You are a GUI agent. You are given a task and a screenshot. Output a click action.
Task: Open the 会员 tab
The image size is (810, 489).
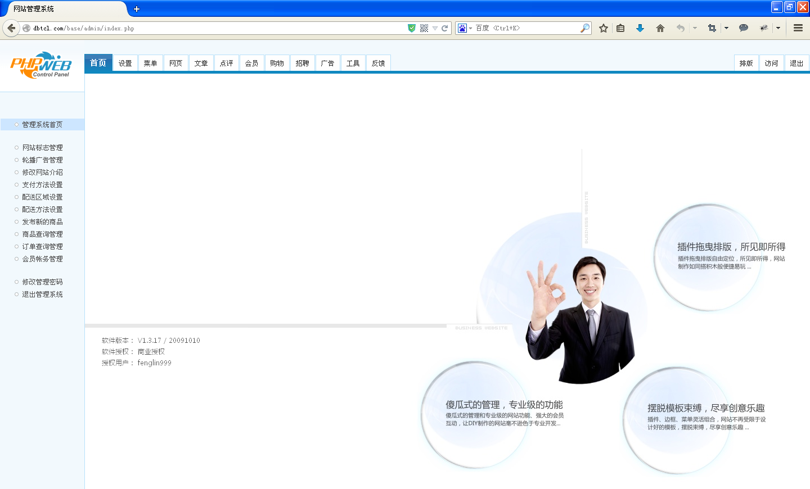[252, 63]
